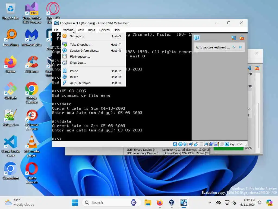The image size is (278, 209).
Task: Click the vertical scrollbar in background window
Action: tap(258, 126)
